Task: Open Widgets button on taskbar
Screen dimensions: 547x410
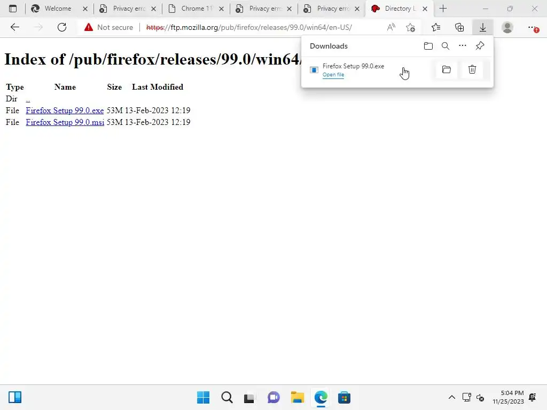Action: pyautogui.click(x=15, y=397)
